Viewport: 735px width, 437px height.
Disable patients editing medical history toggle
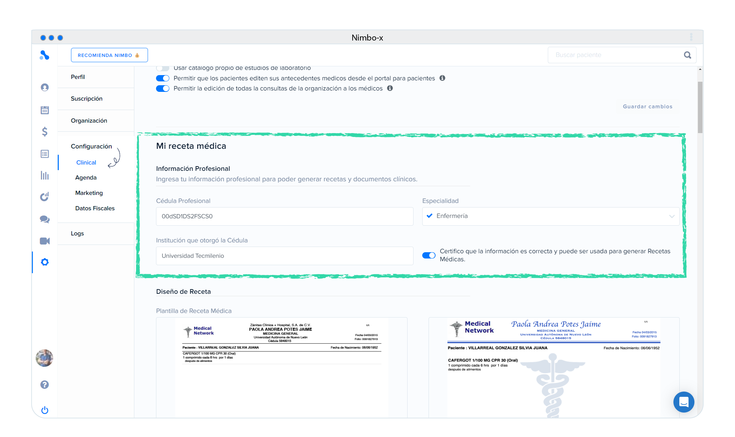point(162,78)
